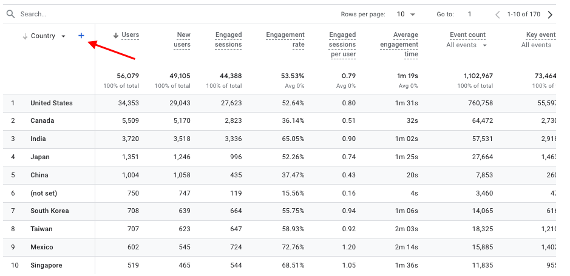Click the Event count column header
This screenshot has height=276, width=570.
coord(467,35)
